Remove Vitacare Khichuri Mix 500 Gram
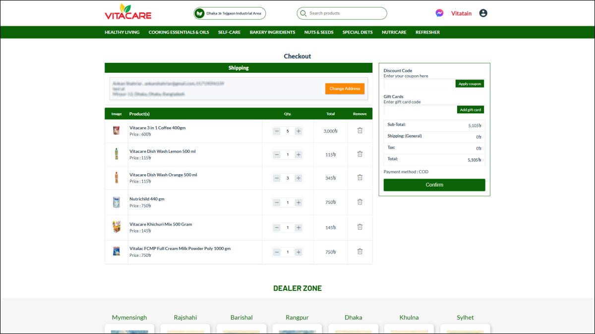Image resolution: width=595 pixels, height=334 pixels. coord(360,227)
